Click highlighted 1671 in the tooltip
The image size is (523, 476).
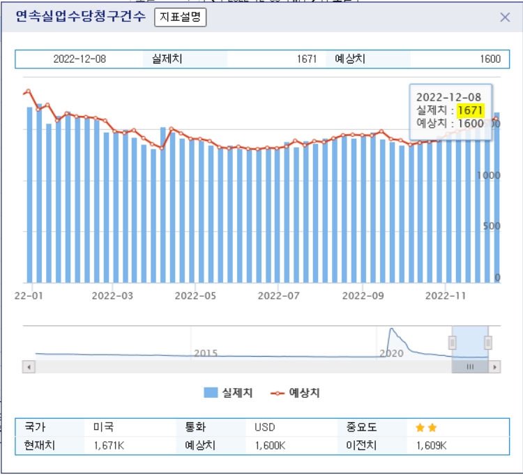(x=470, y=110)
